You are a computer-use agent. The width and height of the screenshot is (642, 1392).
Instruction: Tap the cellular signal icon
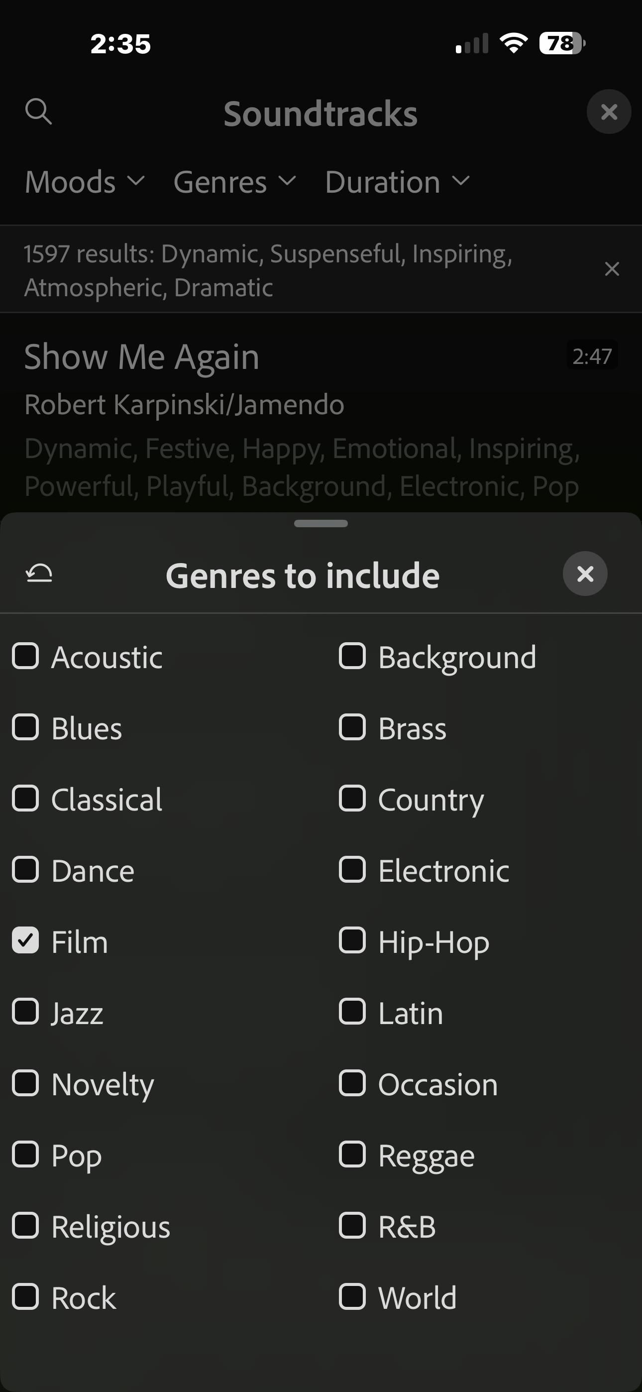tap(472, 44)
